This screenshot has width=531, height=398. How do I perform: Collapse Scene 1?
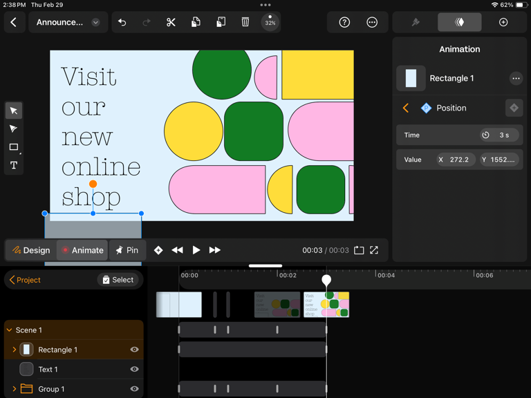10,330
